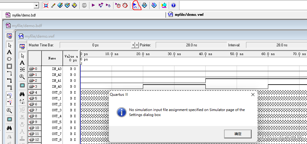Screen dimensions: 307x144
Task: Click the High Impedance (Z) waveform icon
Action: pos(22,138)
